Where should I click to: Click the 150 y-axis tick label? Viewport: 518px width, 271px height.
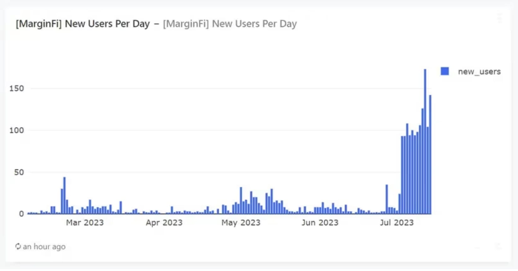coord(17,89)
